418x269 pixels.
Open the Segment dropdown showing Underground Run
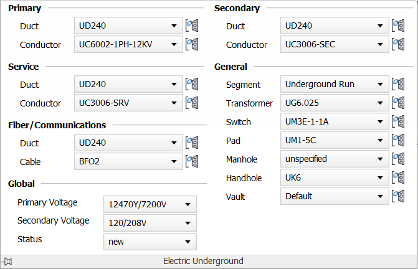click(x=335, y=85)
